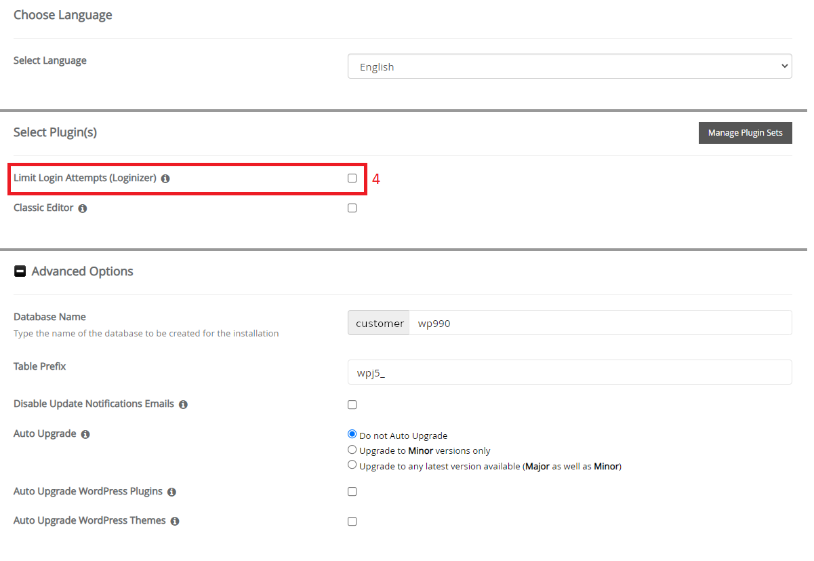Click info icon beside Auto Upgrade label

coord(85,435)
